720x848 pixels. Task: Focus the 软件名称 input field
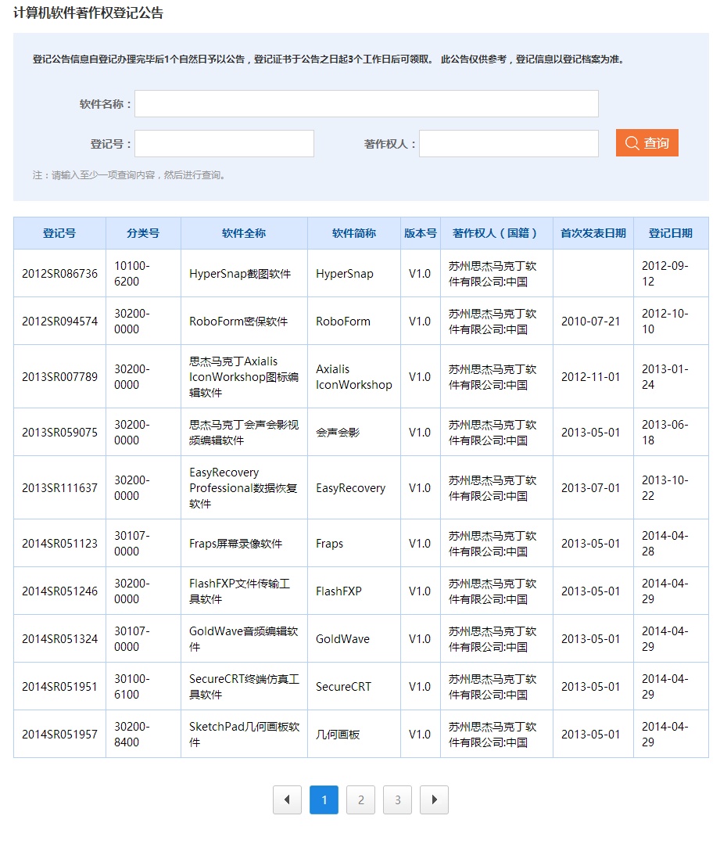[x=366, y=103]
